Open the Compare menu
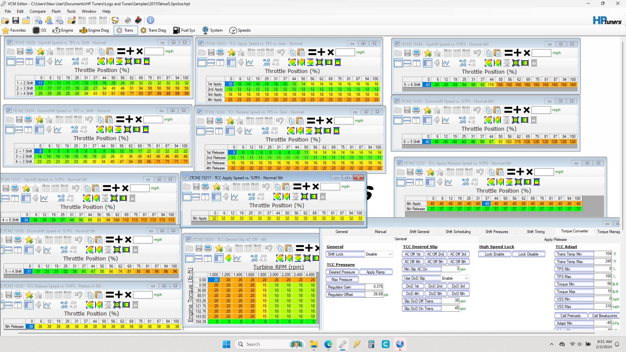The image size is (626, 352). (x=38, y=11)
